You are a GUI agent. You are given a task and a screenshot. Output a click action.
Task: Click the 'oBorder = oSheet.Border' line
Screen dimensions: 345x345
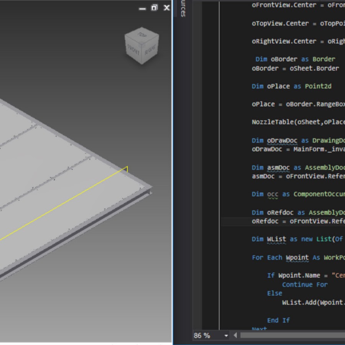tap(295, 69)
